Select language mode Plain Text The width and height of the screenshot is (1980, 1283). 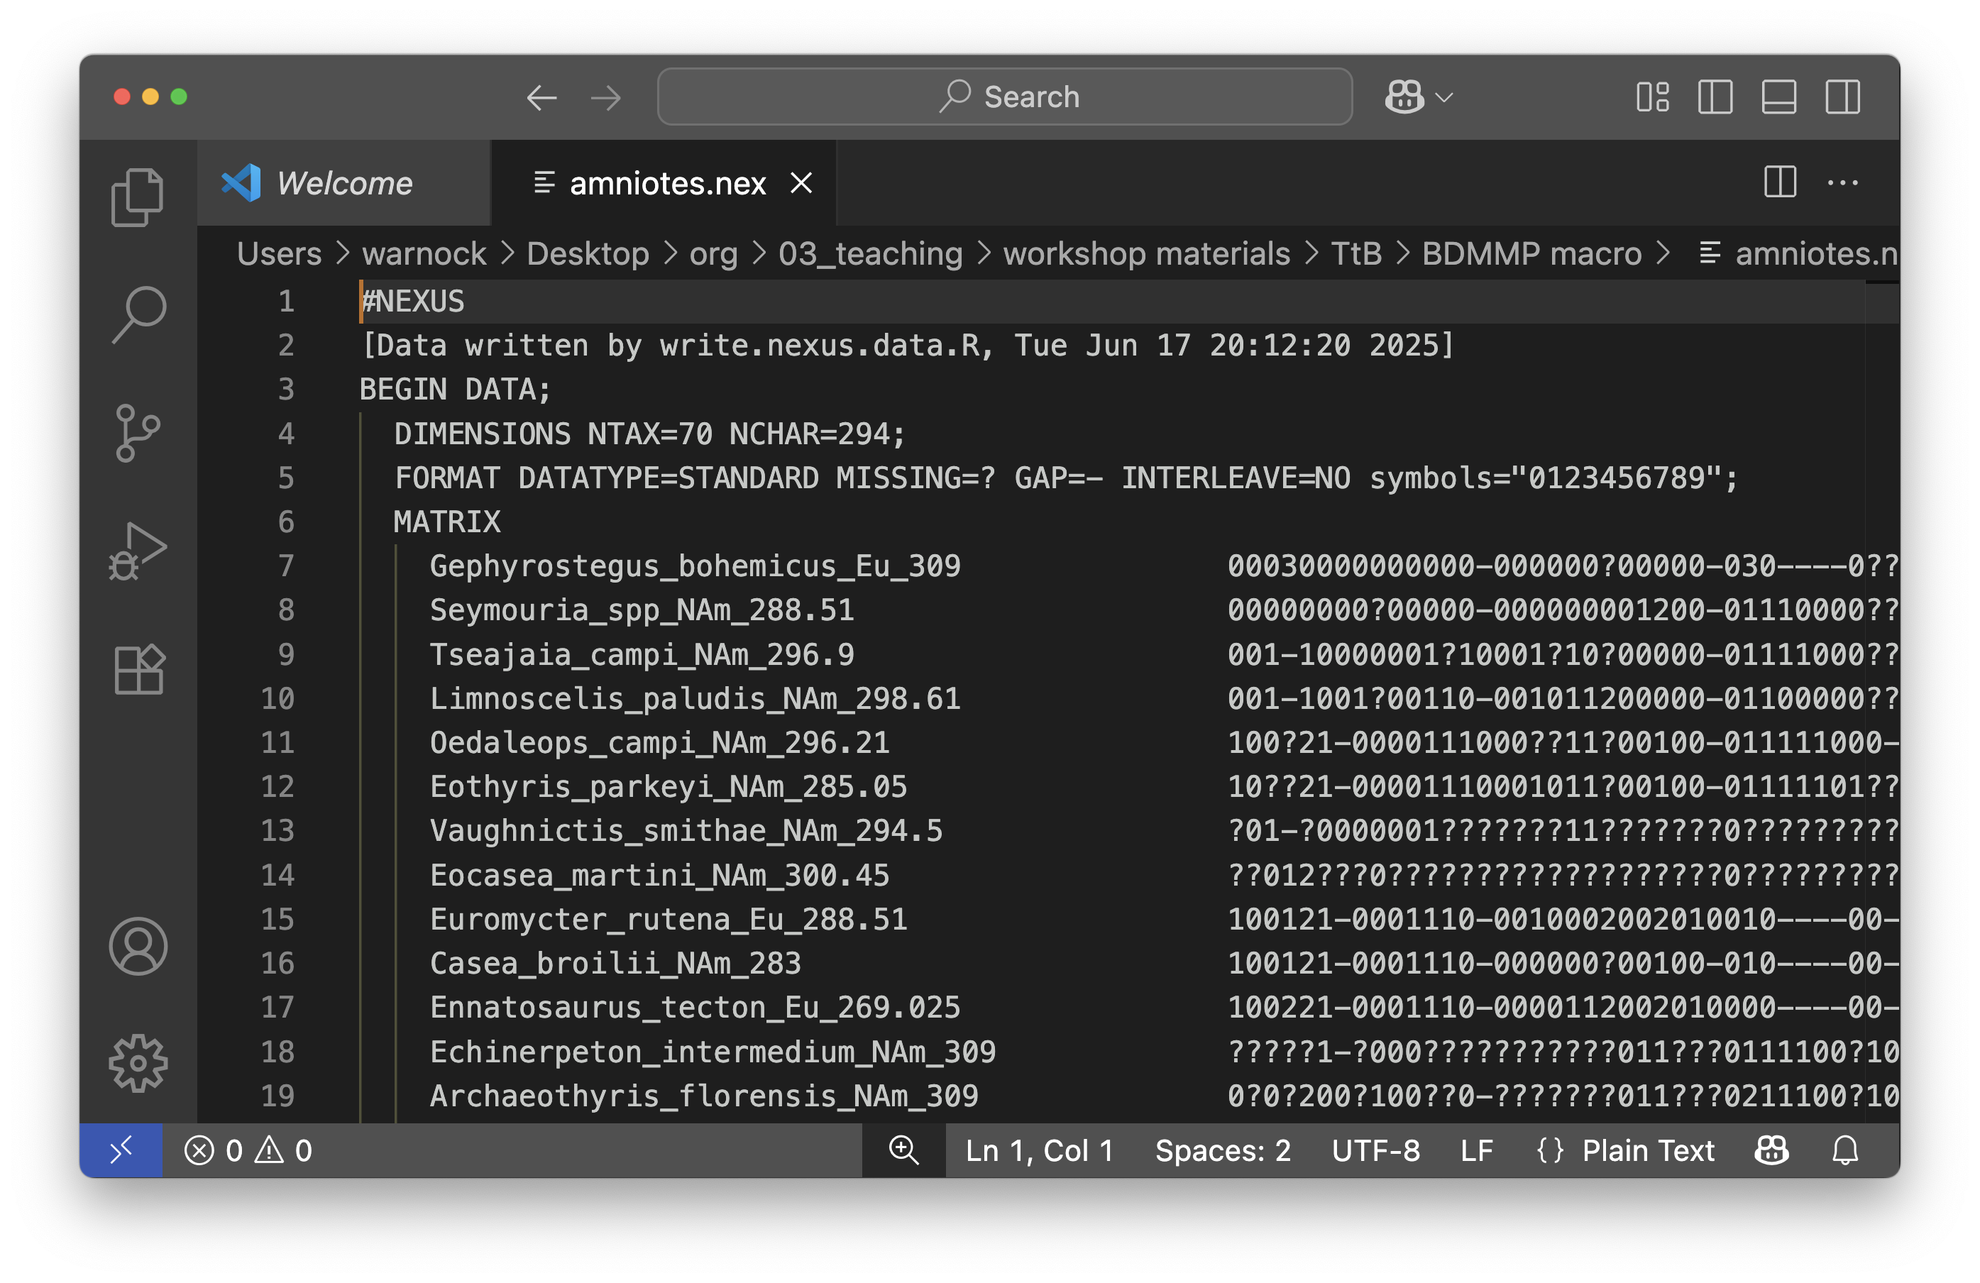[x=1647, y=1150]
